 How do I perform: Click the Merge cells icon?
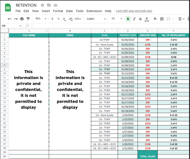(168, 19)
